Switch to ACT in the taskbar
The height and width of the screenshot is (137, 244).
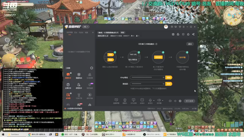tap(170, 134)
